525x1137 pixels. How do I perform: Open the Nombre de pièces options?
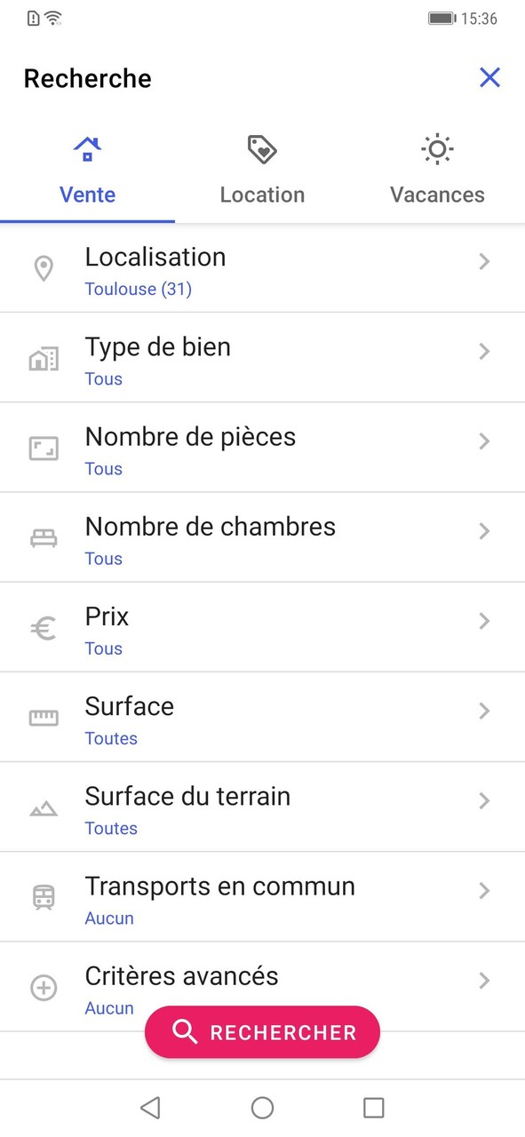point(484,441)
